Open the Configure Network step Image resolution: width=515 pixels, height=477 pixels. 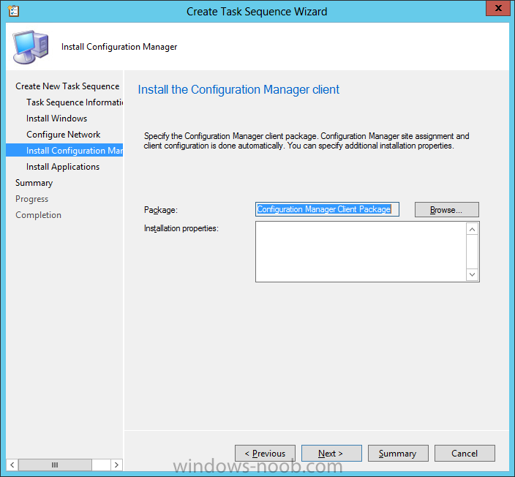pyautogui.click(x=64, y=135)
